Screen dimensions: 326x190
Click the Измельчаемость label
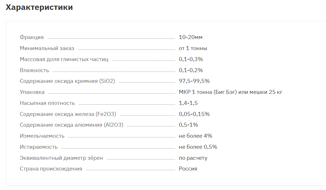click(42, 136)
